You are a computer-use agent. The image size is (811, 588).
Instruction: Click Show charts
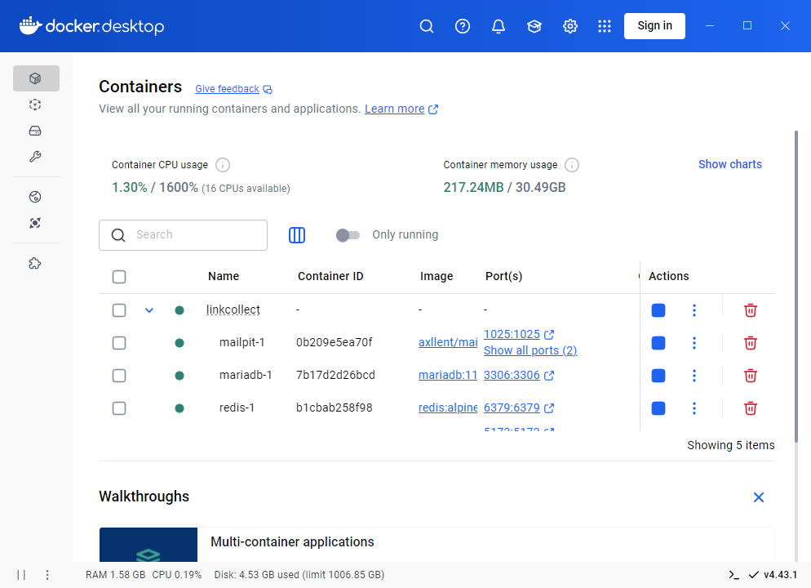(729, 164)
